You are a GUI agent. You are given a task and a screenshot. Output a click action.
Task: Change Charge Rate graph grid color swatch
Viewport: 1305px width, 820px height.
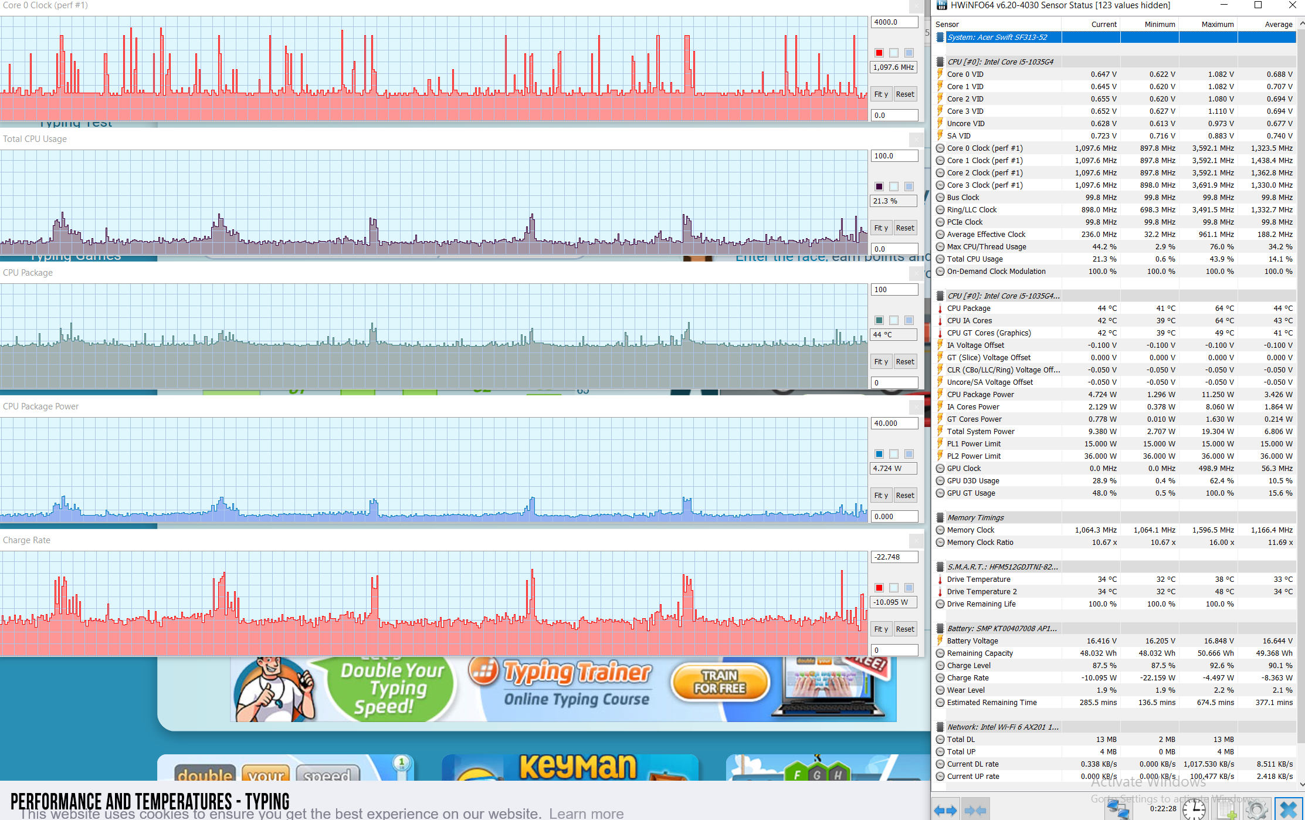(x=909, y=588)
